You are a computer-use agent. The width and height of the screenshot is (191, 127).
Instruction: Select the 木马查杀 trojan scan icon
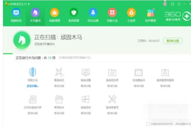tap(35, 13)
